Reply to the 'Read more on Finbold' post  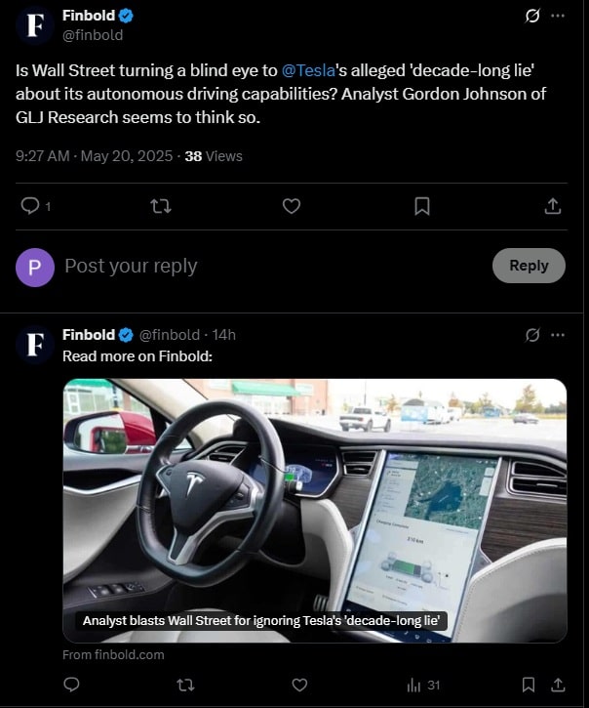71,685
